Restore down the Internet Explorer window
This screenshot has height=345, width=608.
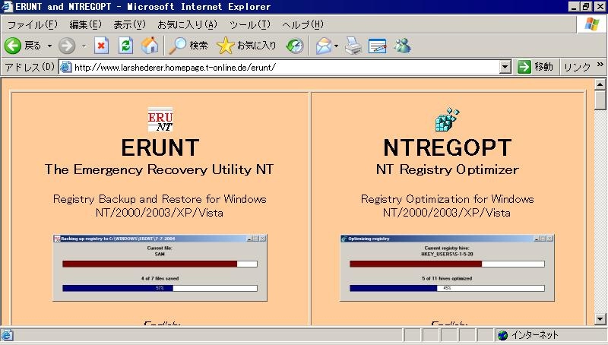tap(586, 7)
